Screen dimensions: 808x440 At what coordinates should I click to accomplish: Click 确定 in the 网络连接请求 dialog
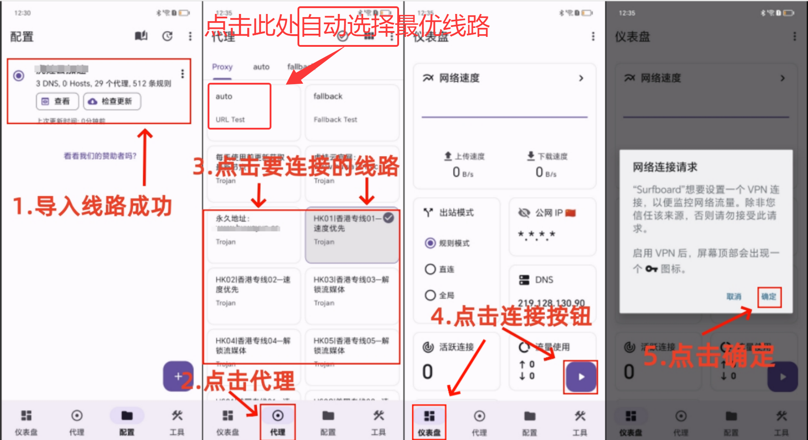pos(769,297)
